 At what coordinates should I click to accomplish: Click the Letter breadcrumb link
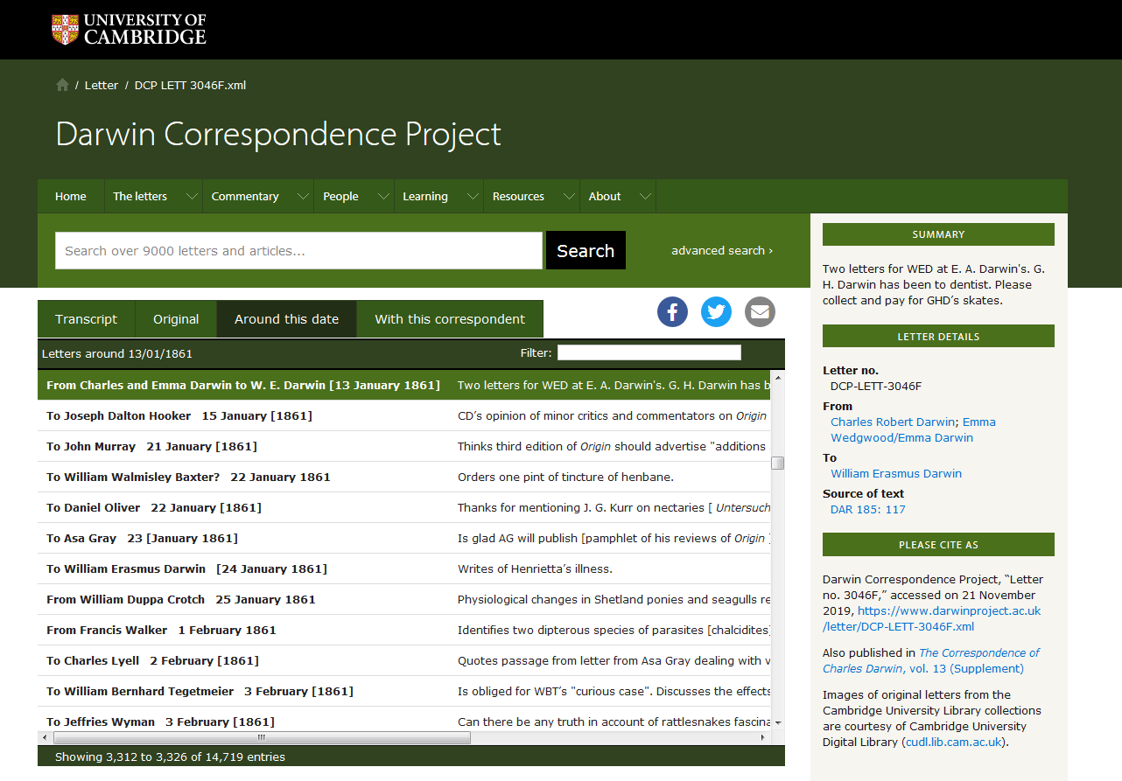pyautogui.click(x=102, y=85)
